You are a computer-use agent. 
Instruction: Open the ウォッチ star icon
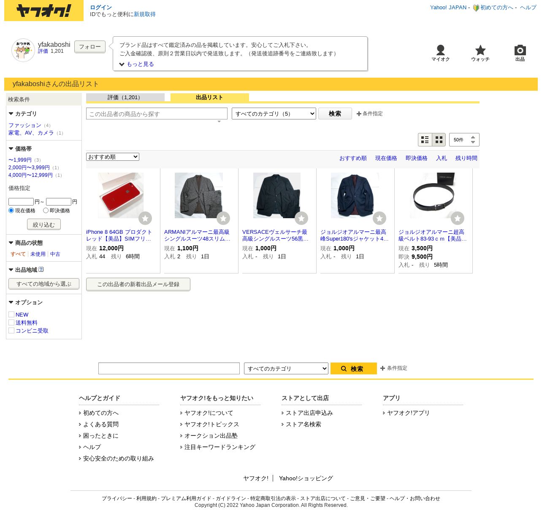(x=480, y=50)
